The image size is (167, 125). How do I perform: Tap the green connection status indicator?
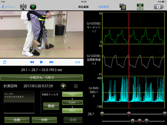(33, 7)
